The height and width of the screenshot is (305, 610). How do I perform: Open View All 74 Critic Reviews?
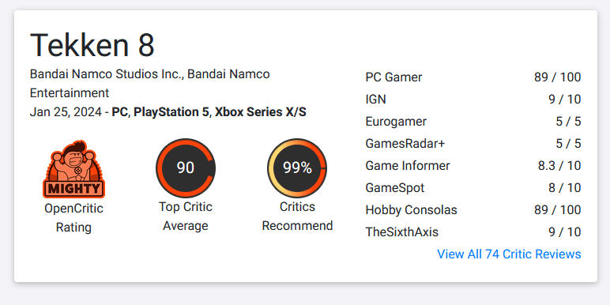[x=509, y=254]
